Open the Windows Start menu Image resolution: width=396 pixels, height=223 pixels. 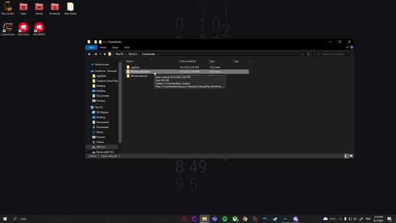[x=5, y=219]
